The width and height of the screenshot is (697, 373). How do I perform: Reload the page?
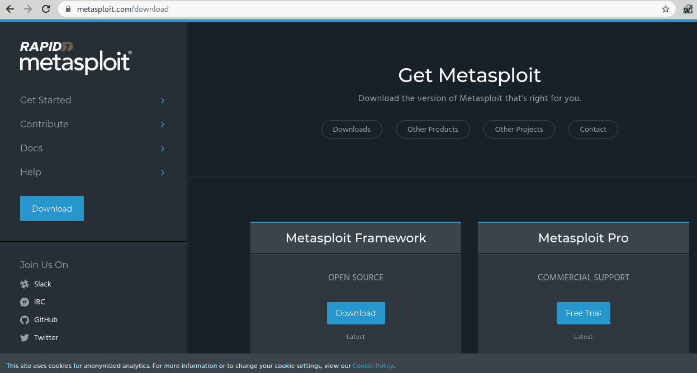[x=46, y=9]
